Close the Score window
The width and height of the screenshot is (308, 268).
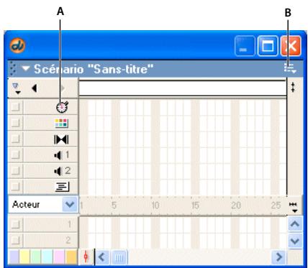[x=291, y=45]
